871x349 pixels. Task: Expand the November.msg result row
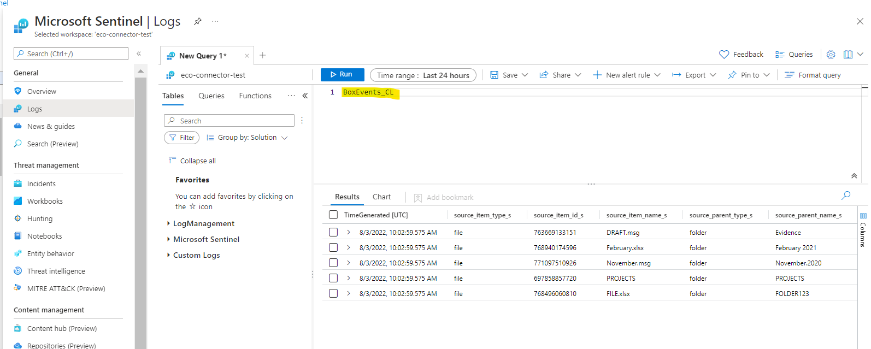point(349,263)
